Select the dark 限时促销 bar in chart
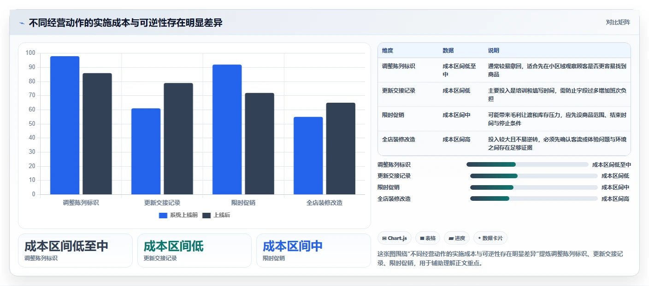This screenshot has width=649, height=286. tap(260, 144)
